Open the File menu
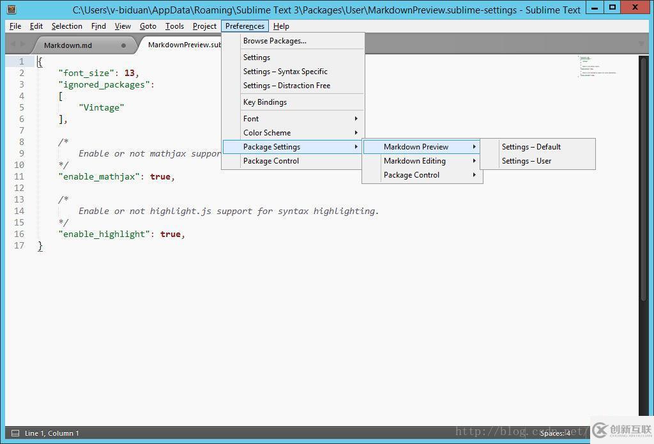 (15, 26)
